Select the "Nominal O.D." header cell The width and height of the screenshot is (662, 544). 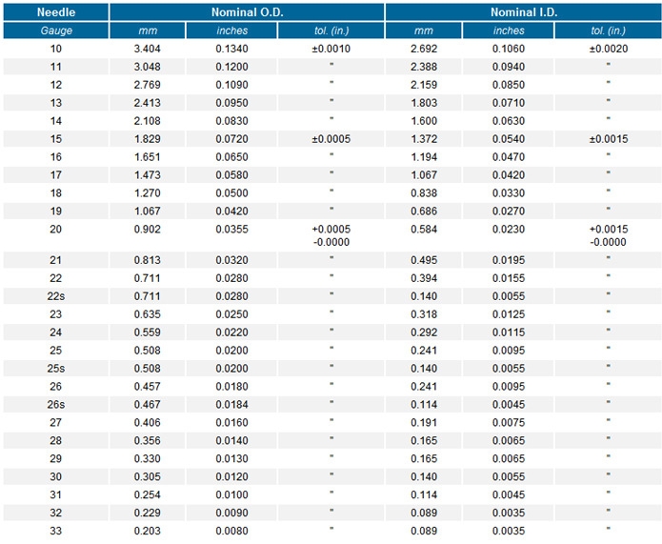[247, 12]
